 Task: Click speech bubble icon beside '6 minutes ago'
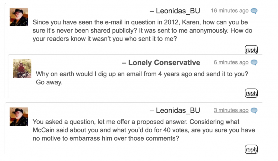(254, 62)
